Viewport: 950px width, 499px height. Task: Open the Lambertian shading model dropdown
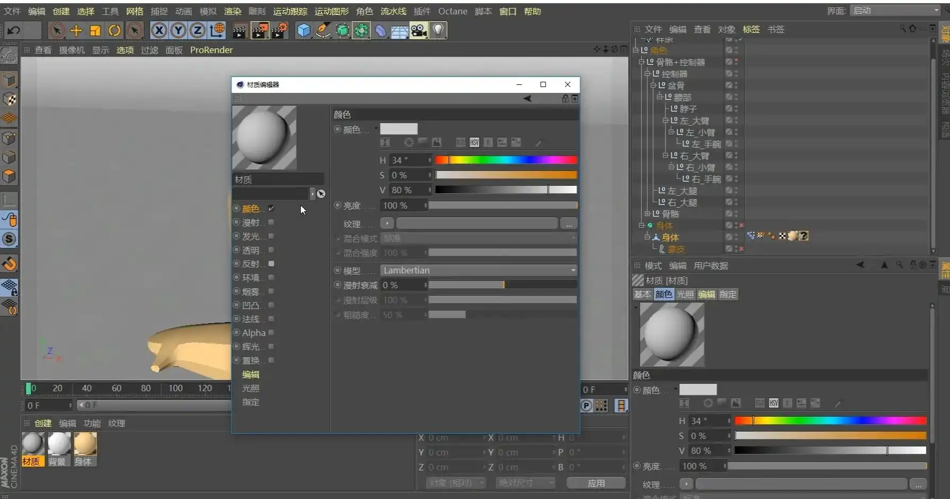pos(478,270)
